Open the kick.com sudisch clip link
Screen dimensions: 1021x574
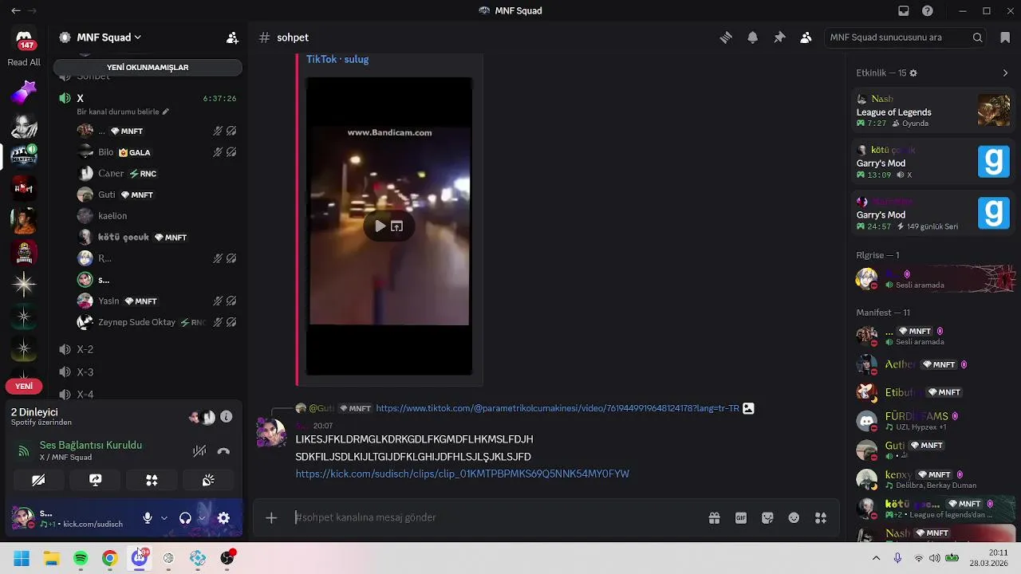pos(462,474)
